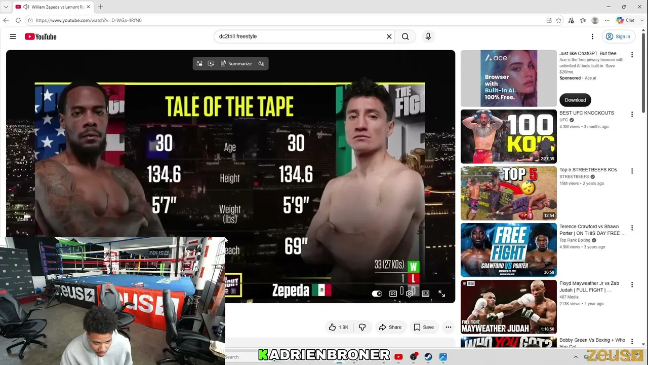
Task: Show hidden system tray icons
Action: pos(575,357)
